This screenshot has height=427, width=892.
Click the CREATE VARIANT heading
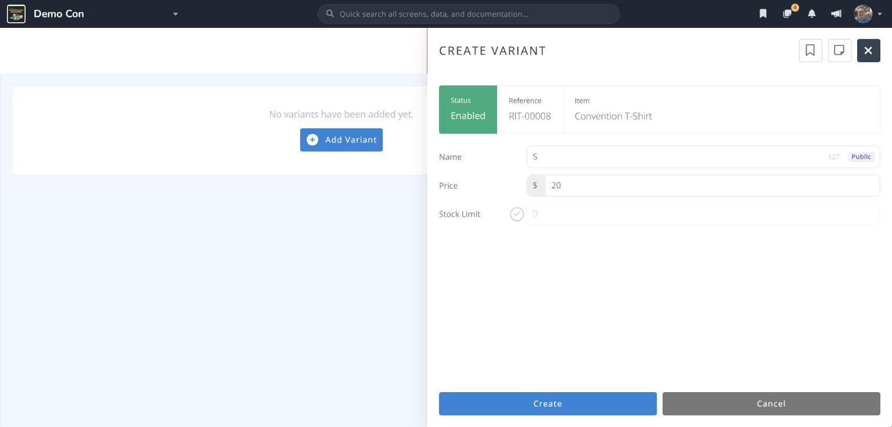(492, 51)
